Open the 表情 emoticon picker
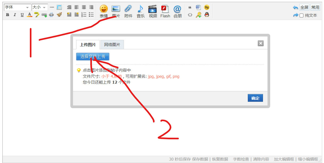 pos(104,11)
